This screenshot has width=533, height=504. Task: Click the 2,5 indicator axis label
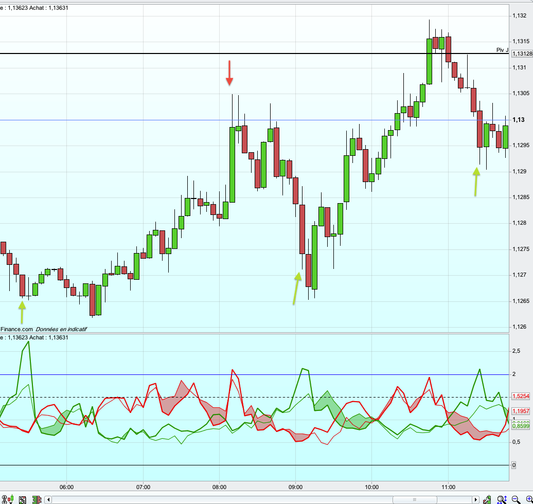click(x=516, y=351)
